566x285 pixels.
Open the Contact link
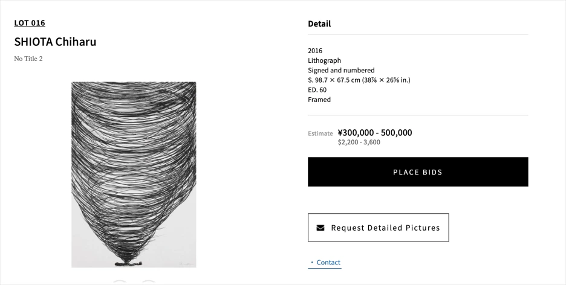[x=328, y=262]
